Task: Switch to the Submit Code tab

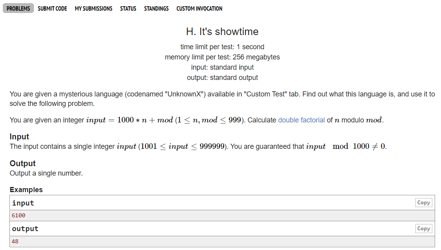Action: pyautogui.click(x=52, y=8)
